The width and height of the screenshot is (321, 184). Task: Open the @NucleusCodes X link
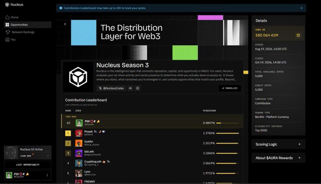point(111,88)
